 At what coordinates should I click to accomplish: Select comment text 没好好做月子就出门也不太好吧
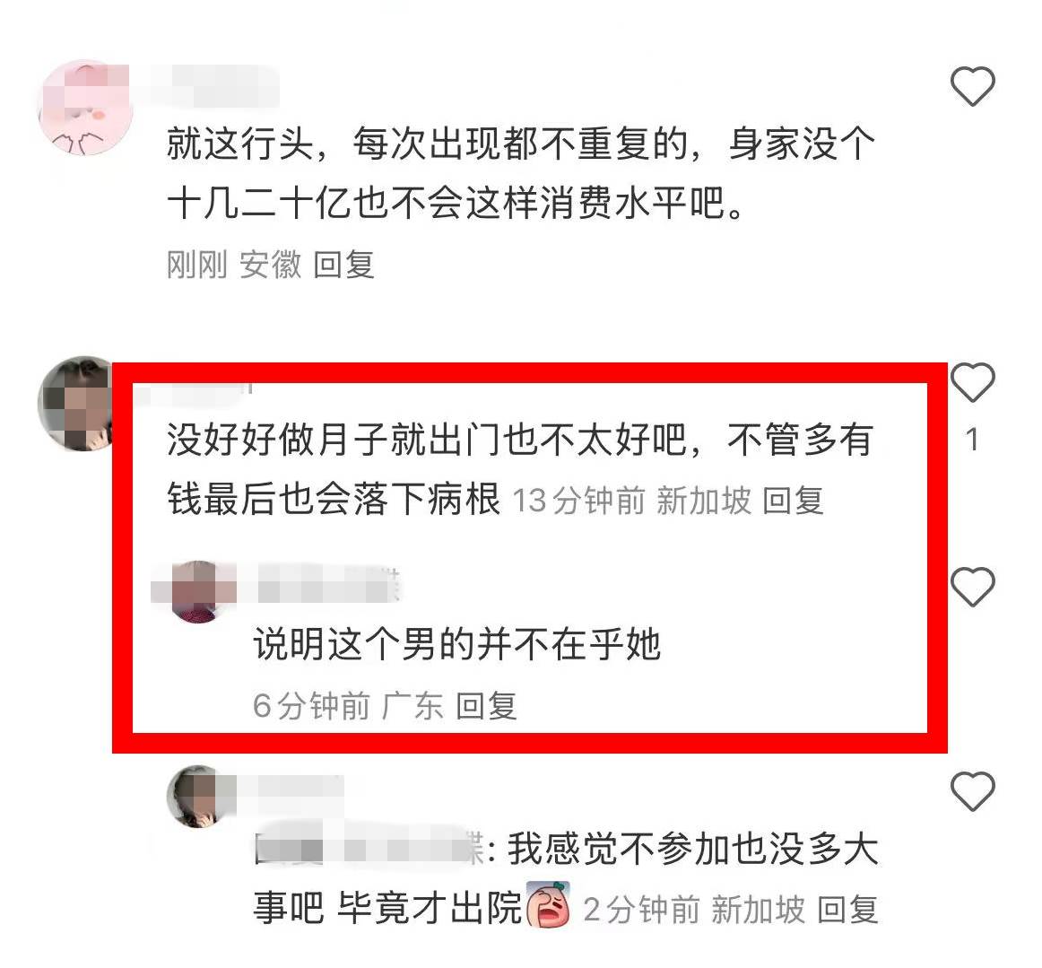tap(427, 440)
